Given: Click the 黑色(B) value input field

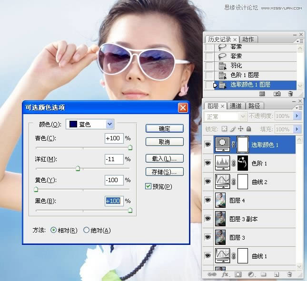Looking at the screenshot, I should [114, 201].
